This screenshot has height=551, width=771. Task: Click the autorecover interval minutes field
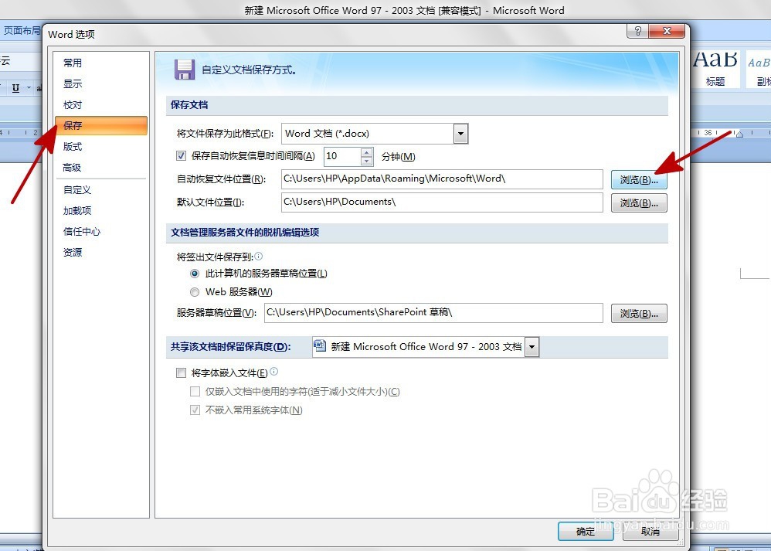point(342,156)
